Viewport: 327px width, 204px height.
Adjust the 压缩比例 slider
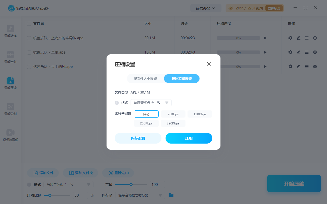click(57, 195)
